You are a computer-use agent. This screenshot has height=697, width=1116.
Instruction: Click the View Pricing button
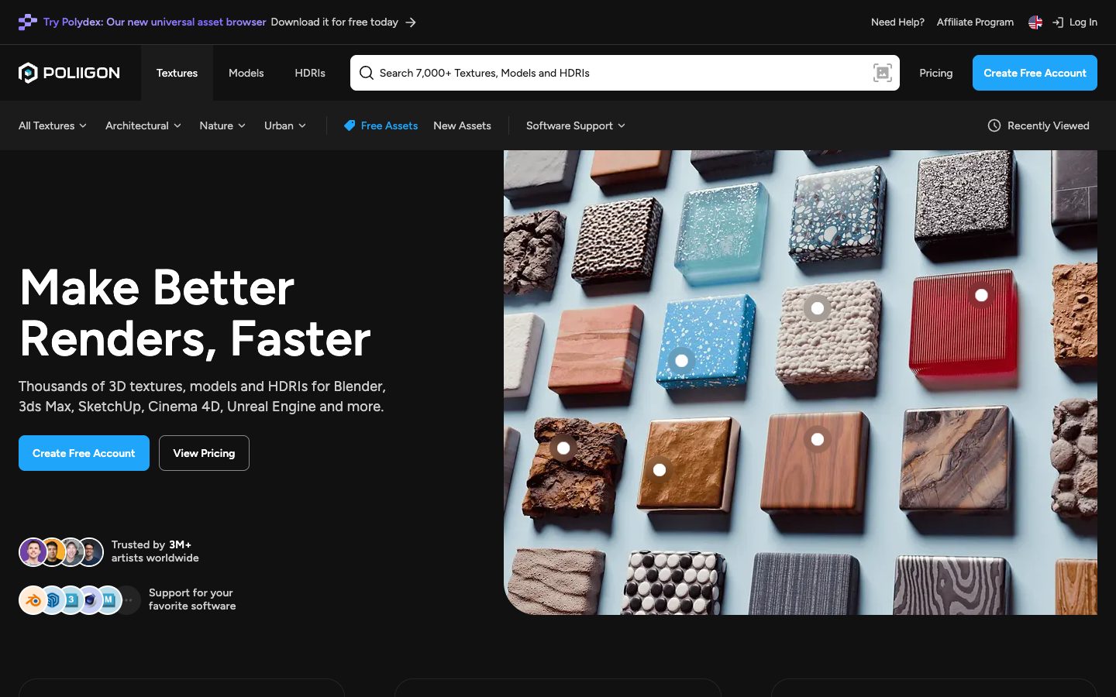pyautogui.click(x=204, y=453)
